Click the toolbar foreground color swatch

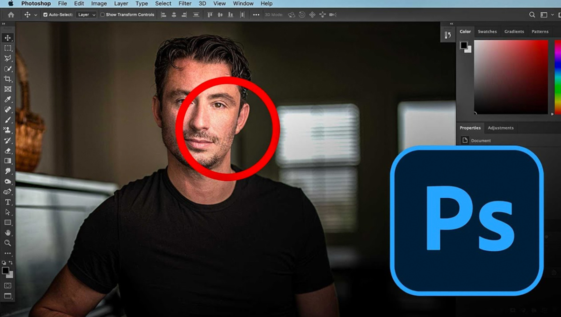click(x=5, y=271)
